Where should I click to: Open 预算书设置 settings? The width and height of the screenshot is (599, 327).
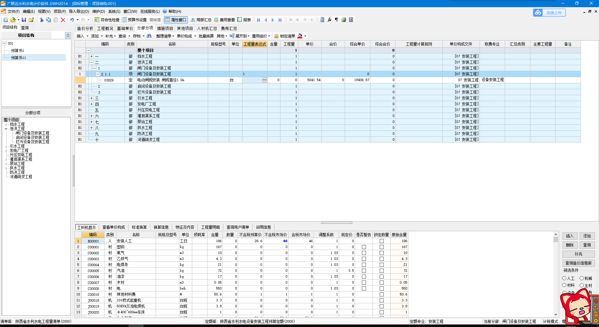click(134, 20)
